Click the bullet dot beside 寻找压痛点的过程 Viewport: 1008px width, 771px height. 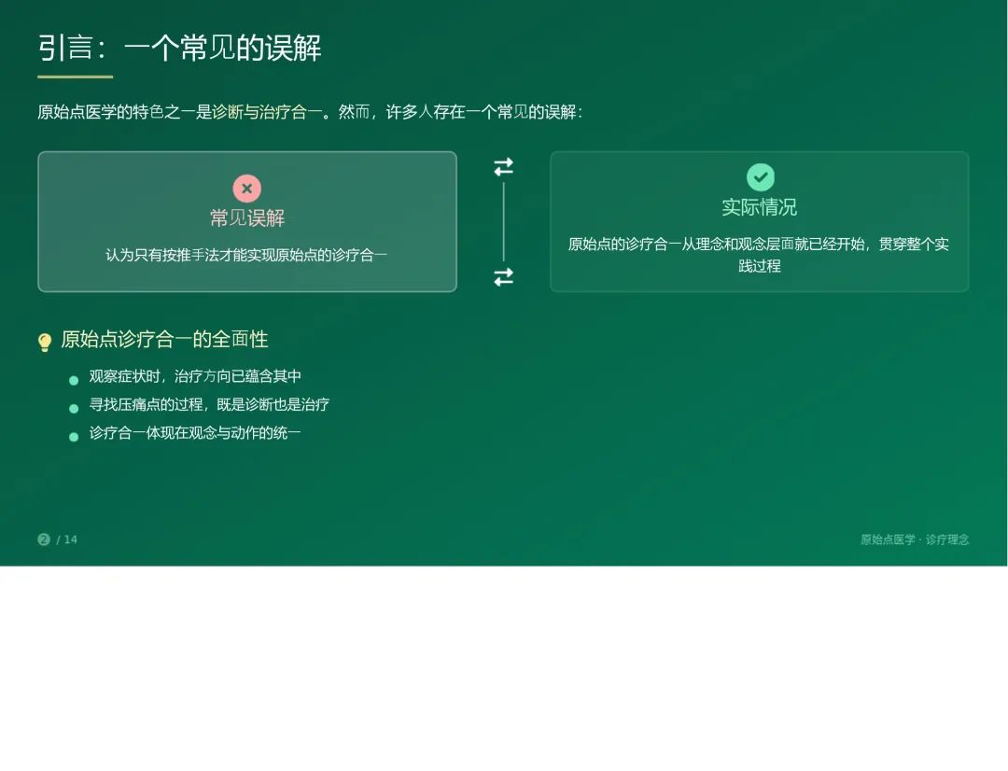tap(74, 408)
